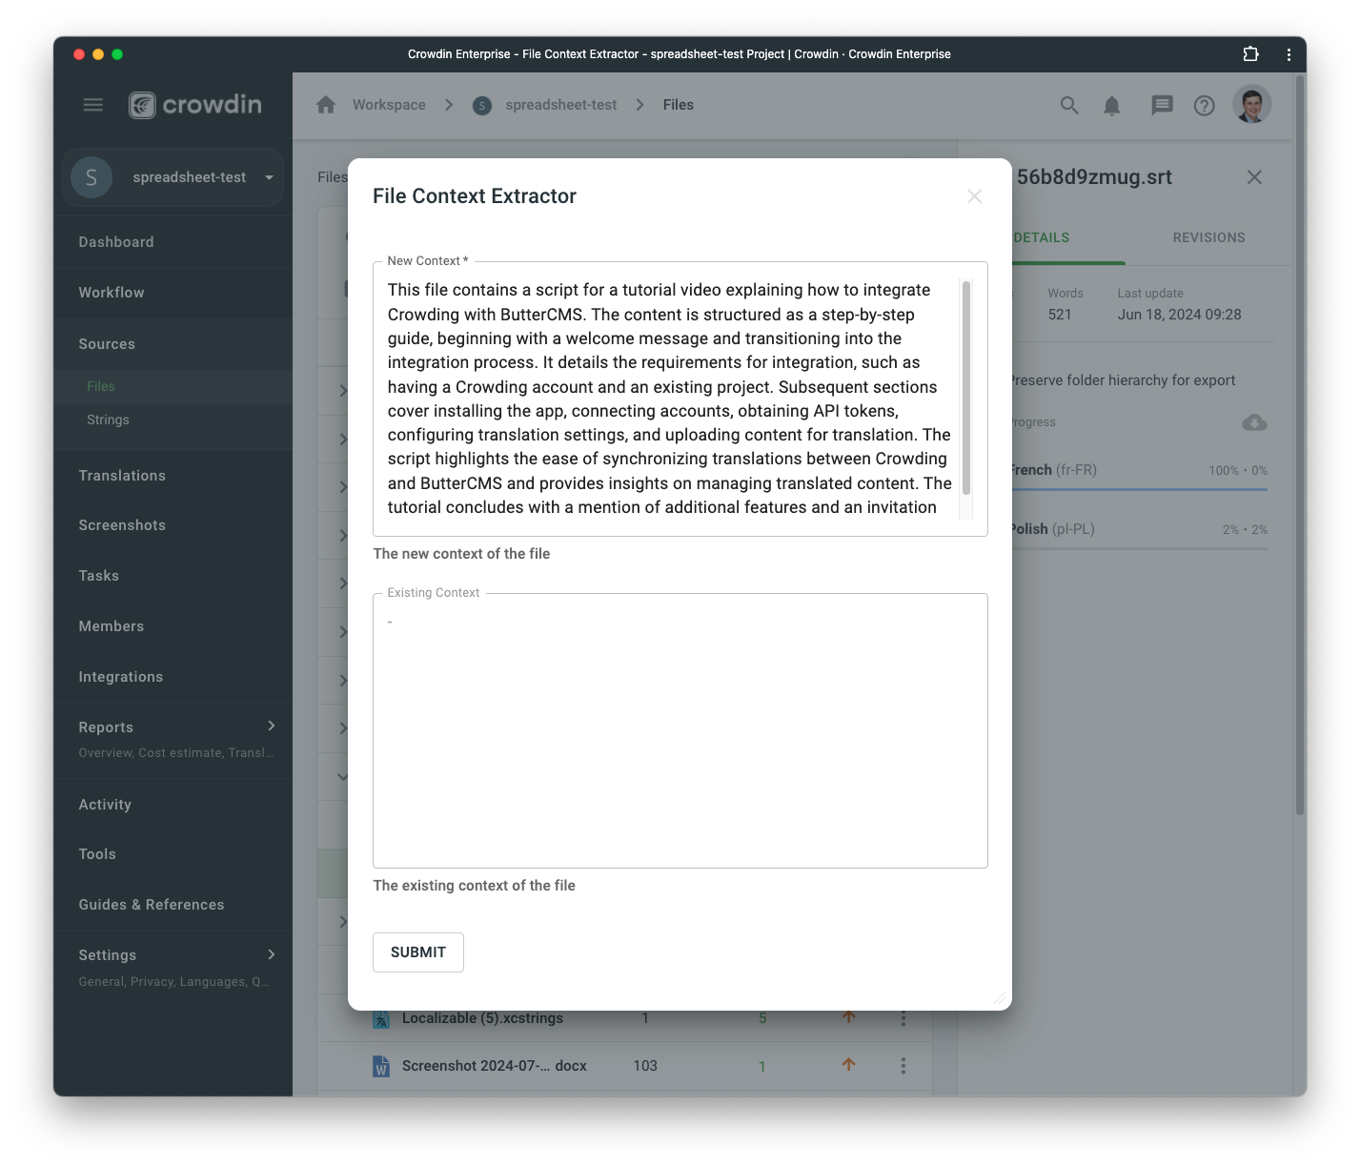Viewport: 1360px width, 1167px height.
Task: Click browser extensions puzzle icon
Action: tap(1251, 54)
